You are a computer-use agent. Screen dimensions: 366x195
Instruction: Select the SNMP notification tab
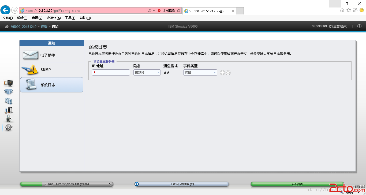52,70
